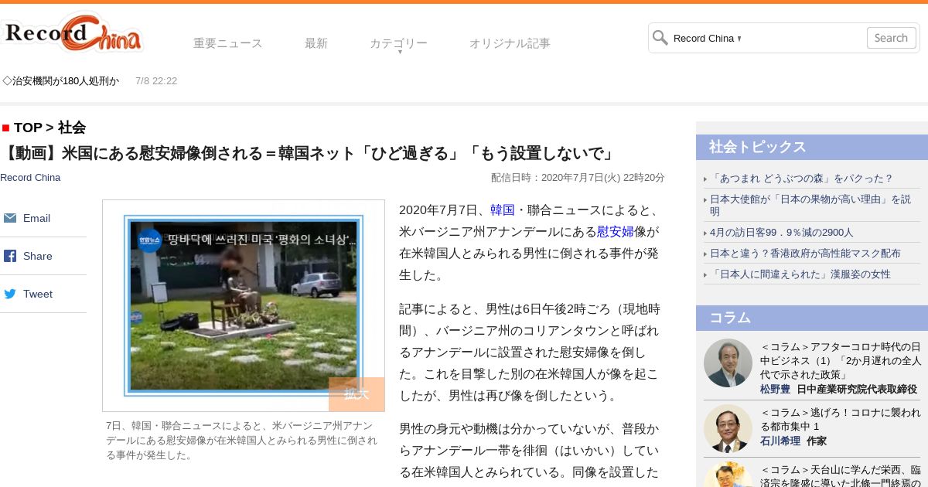
Task: Click the Email share text
Action: [36, 218]
